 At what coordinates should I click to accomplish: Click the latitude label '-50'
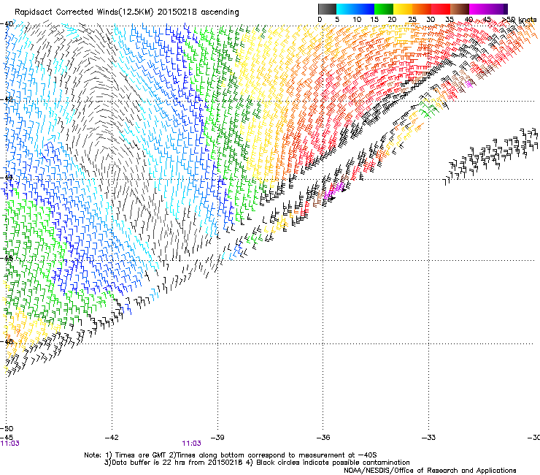[x=7, y=429]
